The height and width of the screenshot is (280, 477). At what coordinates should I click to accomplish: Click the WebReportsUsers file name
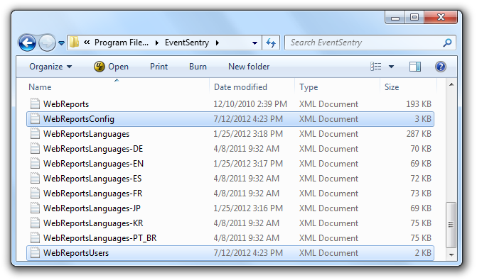pyautogui.click(x=76, y=252)
